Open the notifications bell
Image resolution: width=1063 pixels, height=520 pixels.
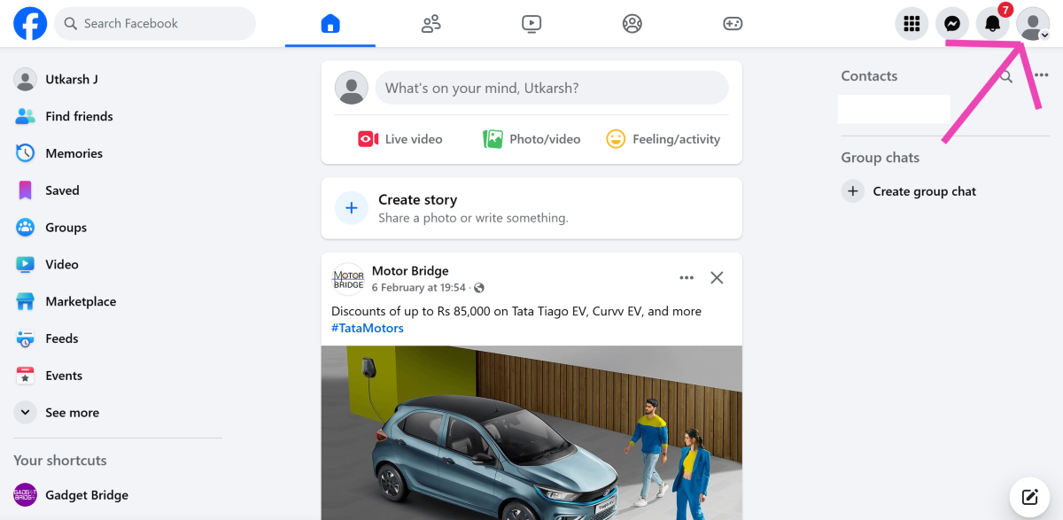pyautogui.click(x=992, y=24)
